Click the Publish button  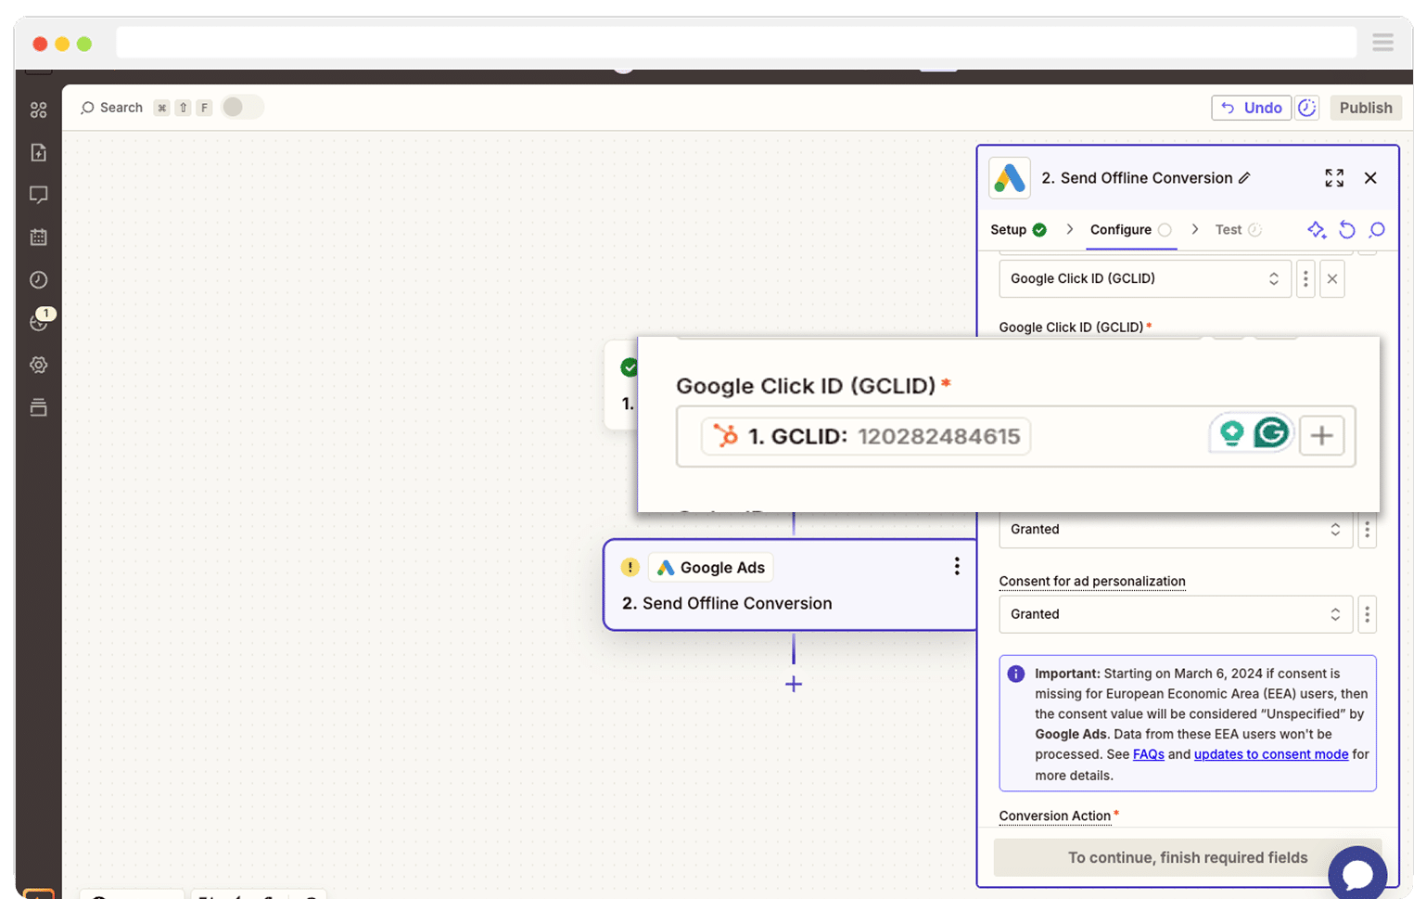pyautogui.click(x=1365, y=108)
